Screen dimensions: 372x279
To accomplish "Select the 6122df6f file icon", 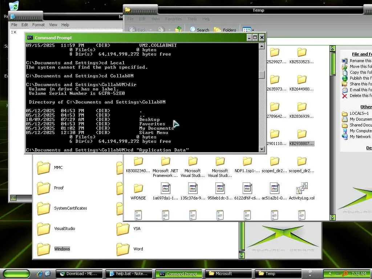I will point(247,188).
